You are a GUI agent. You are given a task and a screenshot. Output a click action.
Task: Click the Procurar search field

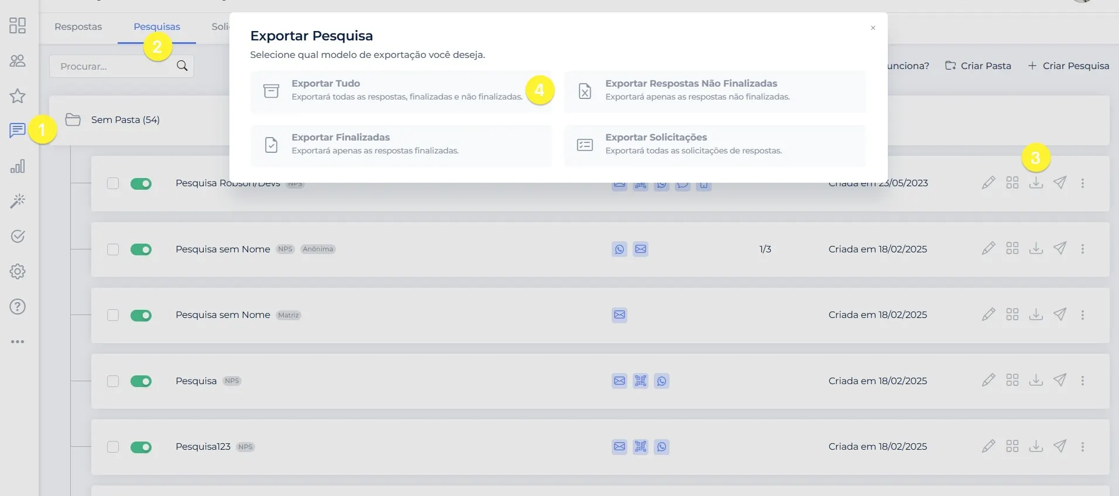[x=114, y=67]
